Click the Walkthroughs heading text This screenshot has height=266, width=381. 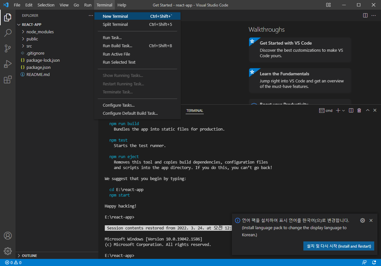(267, 30)
